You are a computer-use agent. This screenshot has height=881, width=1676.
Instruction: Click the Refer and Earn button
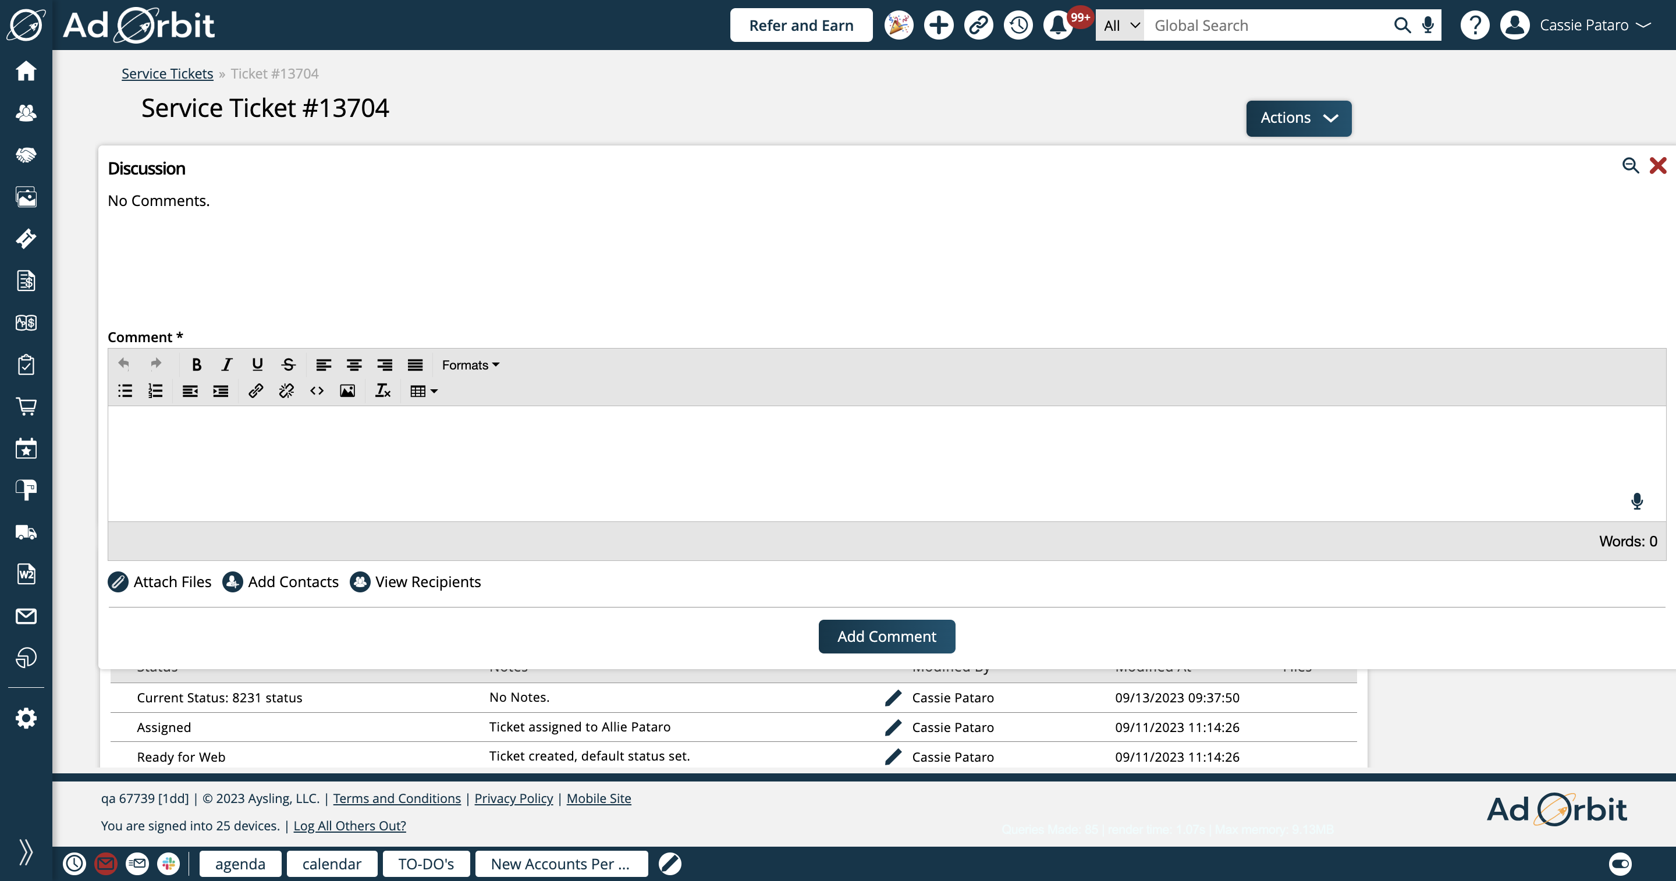(x=801, y=26)
